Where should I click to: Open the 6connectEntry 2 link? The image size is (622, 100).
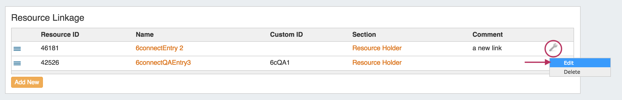pos(159,48)
